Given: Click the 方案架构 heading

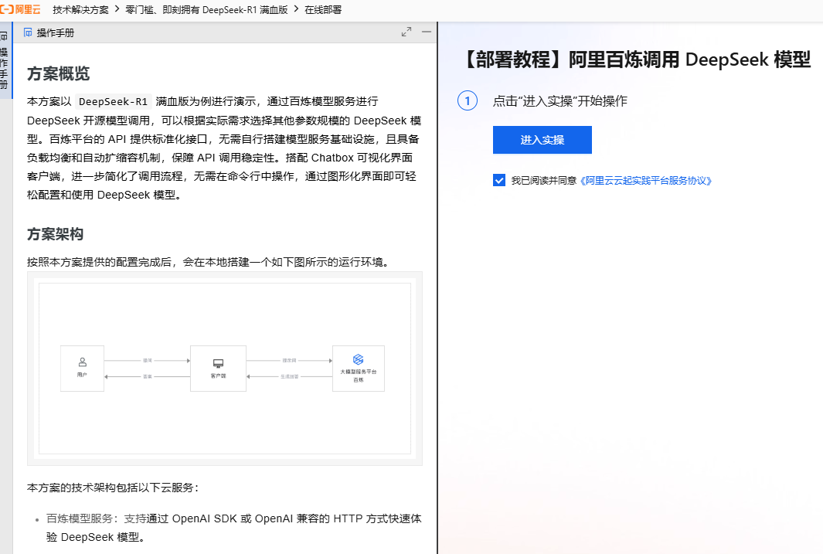Looking at the screenshot, I should point(55,234).
